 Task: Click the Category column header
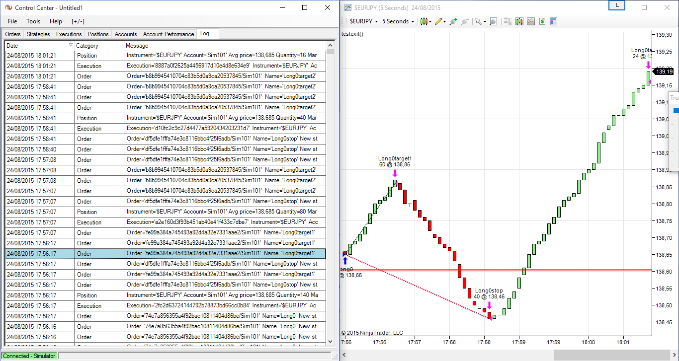(99, 45)
